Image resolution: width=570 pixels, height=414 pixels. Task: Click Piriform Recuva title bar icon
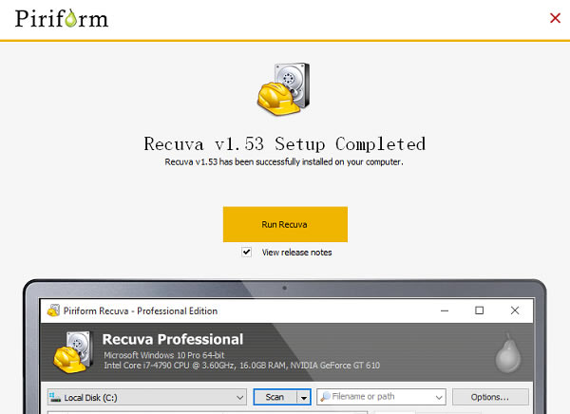coord(53,310)
